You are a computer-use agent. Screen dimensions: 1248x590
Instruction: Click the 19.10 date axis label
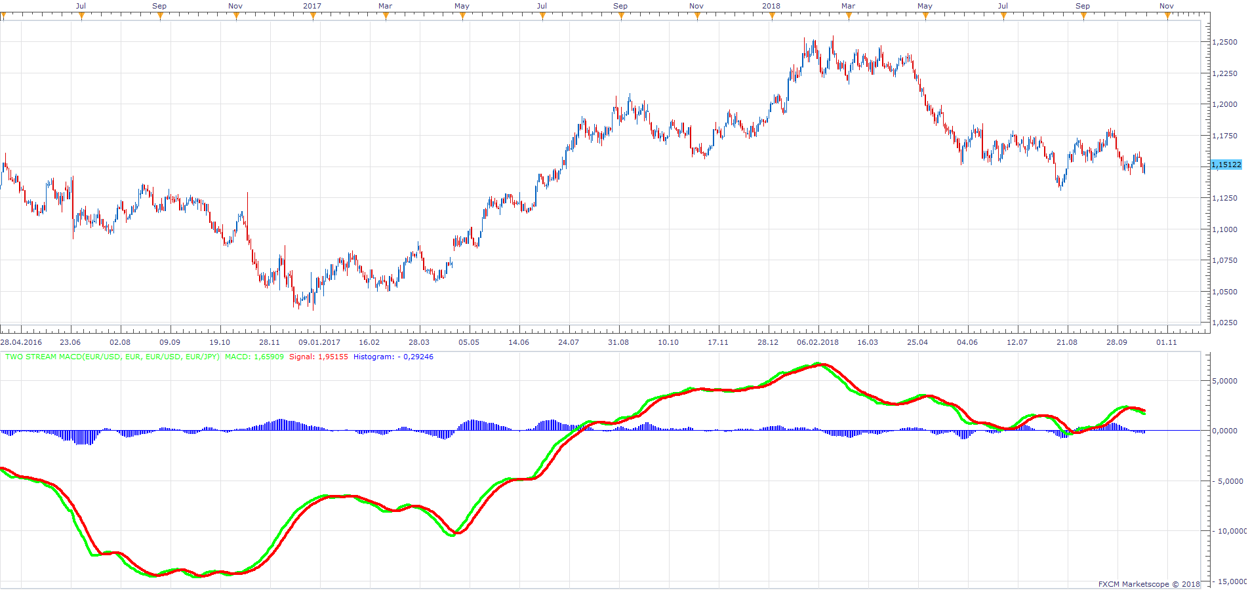pos(220,342)
